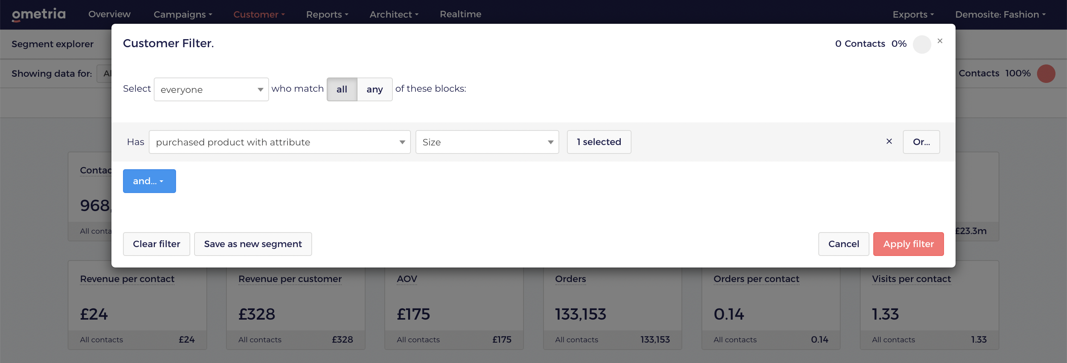
Task: Open the Customer menu
Action: click(259, 15)
